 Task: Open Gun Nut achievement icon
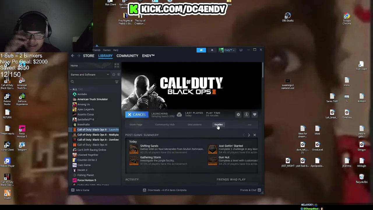pos(212,160)
